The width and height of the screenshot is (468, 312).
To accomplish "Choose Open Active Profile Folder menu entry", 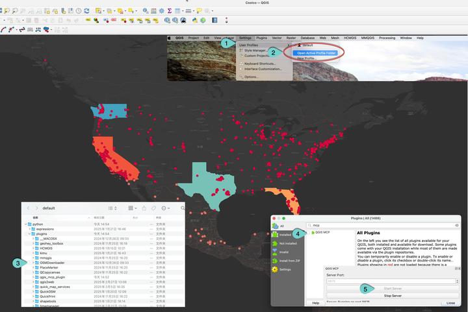I will coord(316,53).
